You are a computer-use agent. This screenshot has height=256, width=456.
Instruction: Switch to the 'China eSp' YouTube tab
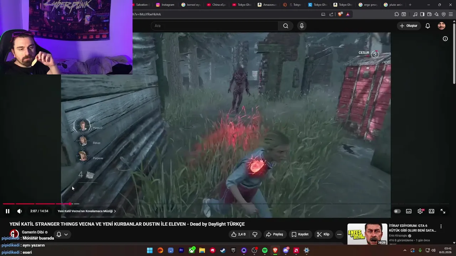coord(217,5)
